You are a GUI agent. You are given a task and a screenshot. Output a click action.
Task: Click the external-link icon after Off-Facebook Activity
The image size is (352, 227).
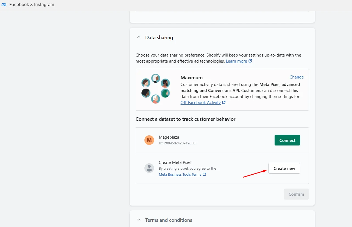pos(224,102)
